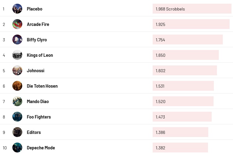Go to Arcade Fire artist page

[38, 24]
